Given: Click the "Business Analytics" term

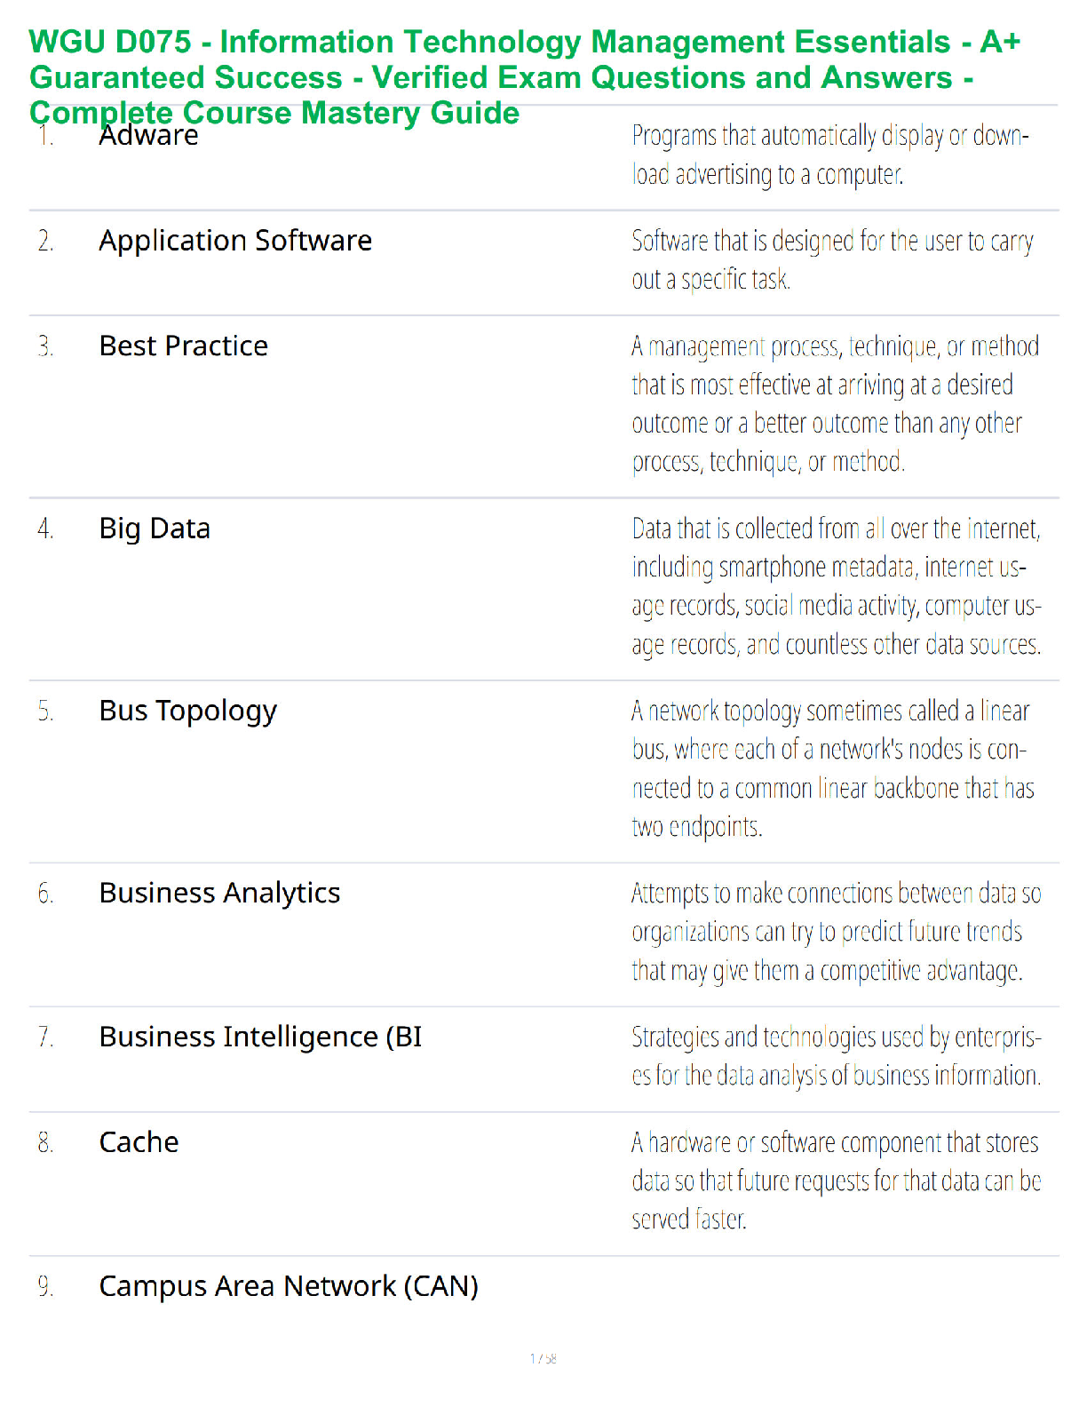Looking at the screenshot, I should coord(219,893).
